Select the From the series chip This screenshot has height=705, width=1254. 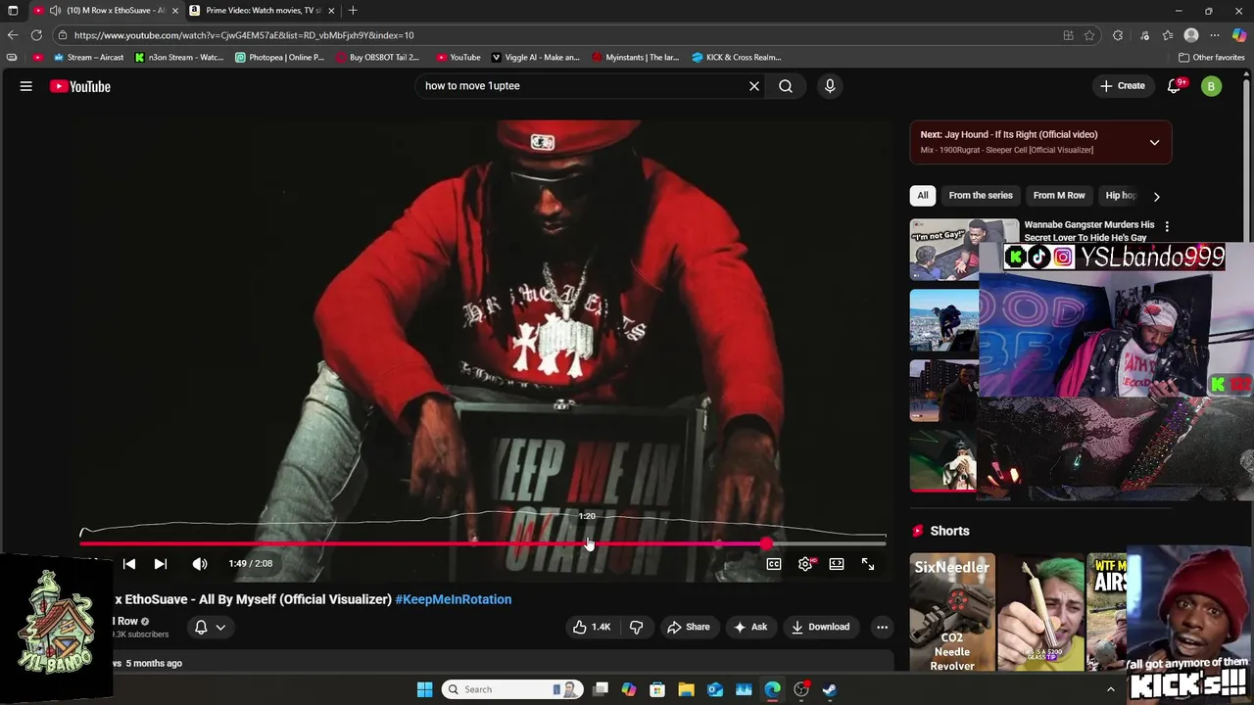[x=981, y=196]
